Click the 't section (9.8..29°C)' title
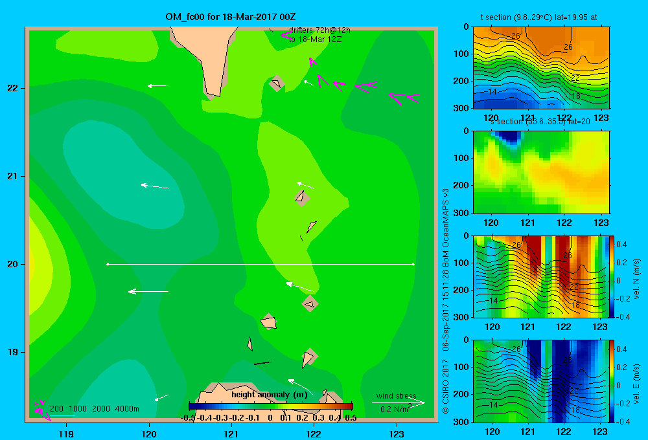The width and height of the screenshot is (648, 440). 538,17
